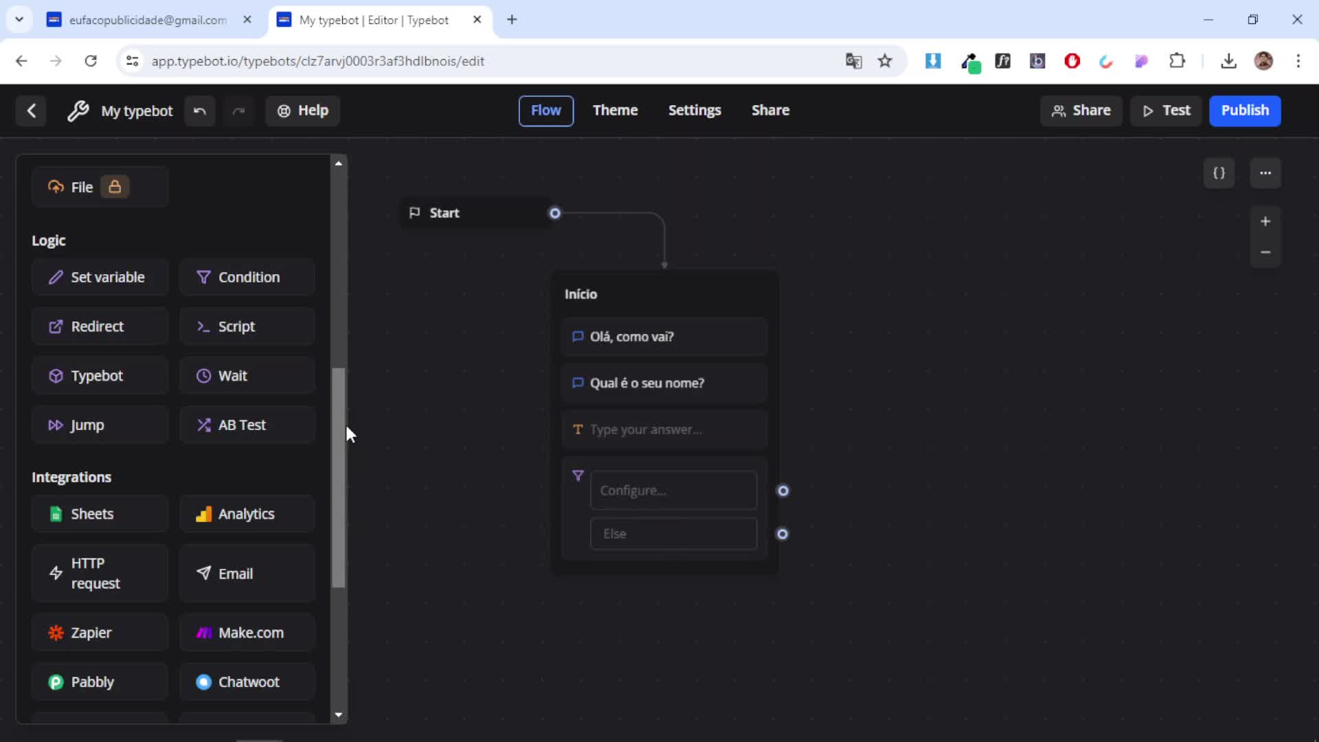The width and height of the screenshot is (1319, 742).
Task: Select the Set variable logic block
Action: click(x=99, y=277)
